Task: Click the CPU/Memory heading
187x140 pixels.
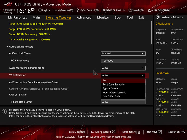Action: (x=164, y=24)
